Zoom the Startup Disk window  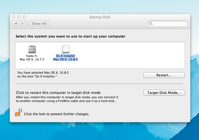coord(24,17)
